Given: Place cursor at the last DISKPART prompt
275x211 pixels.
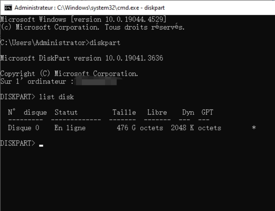Looking at the screenshot, I should [x=41, y=144].
